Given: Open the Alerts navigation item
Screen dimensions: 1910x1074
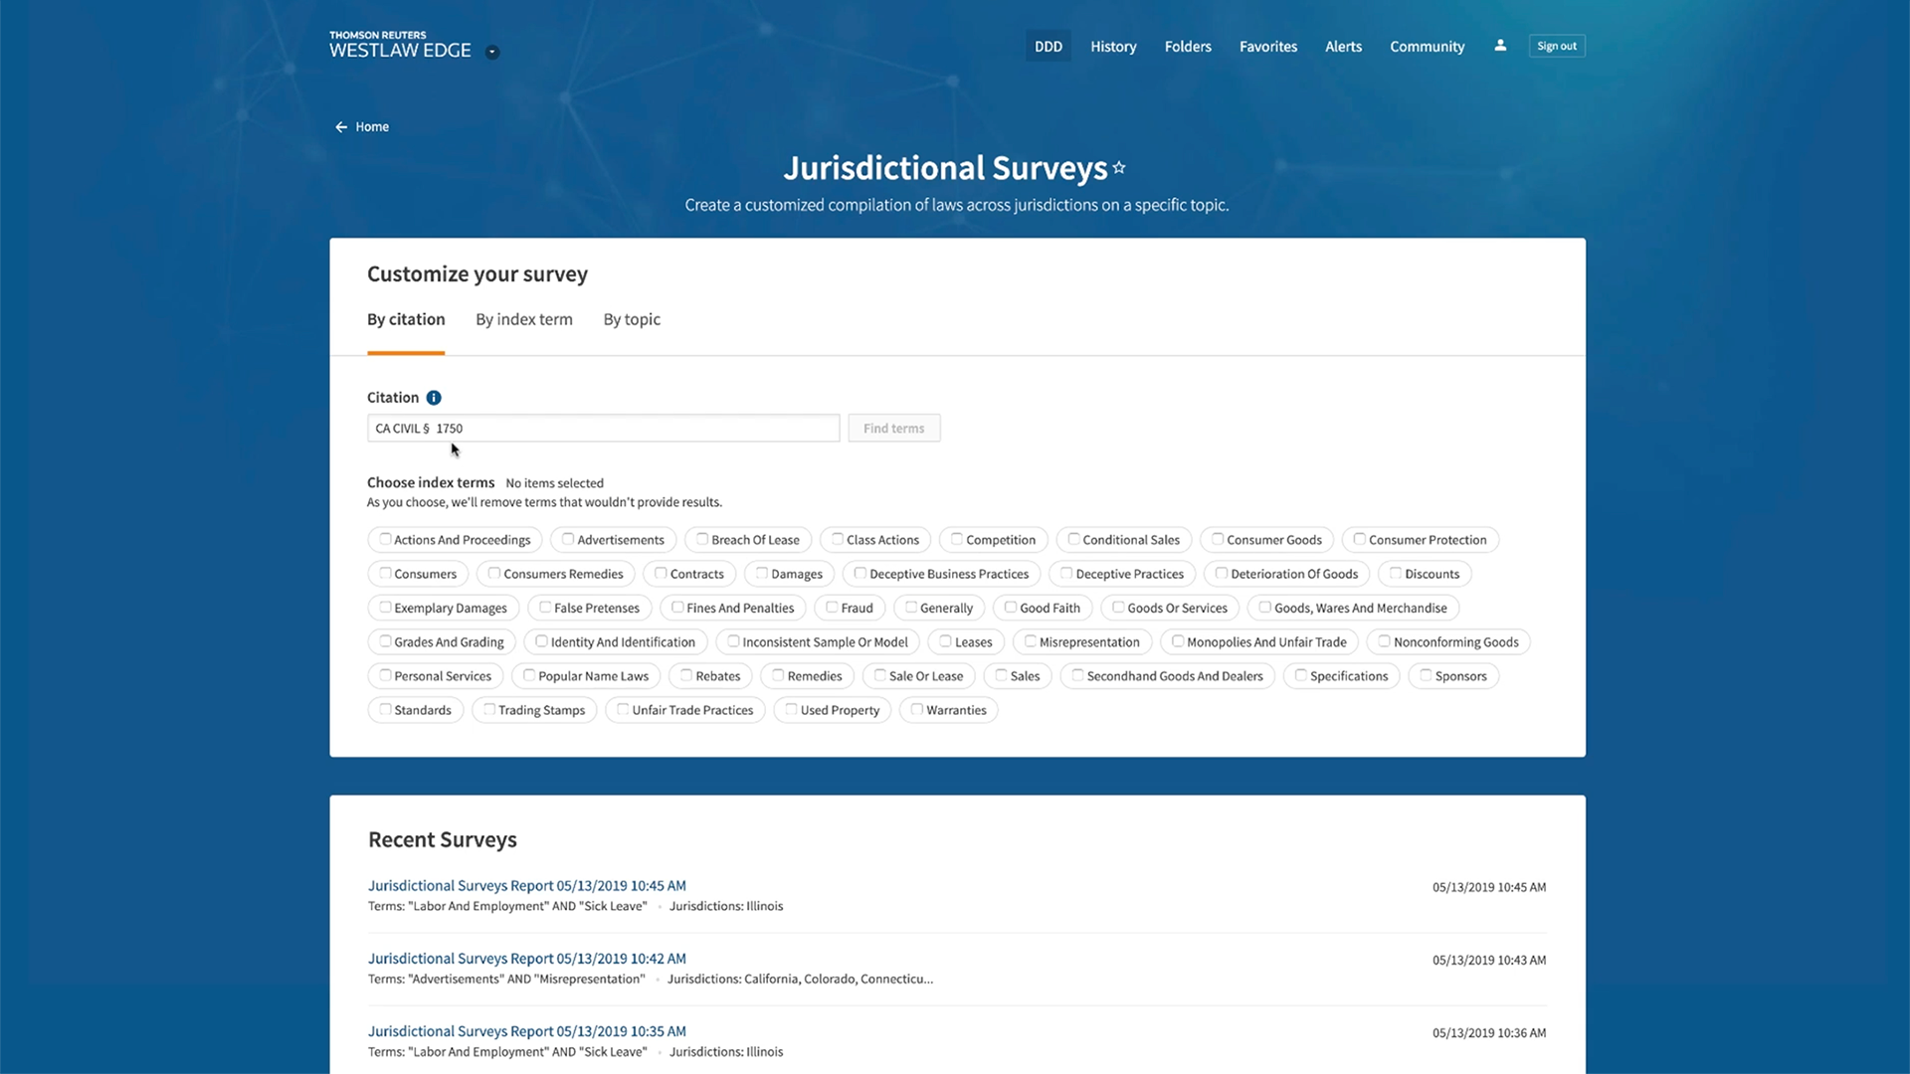Looking at the screenshot, I should pyautogui.click(x=1343, y=47).
